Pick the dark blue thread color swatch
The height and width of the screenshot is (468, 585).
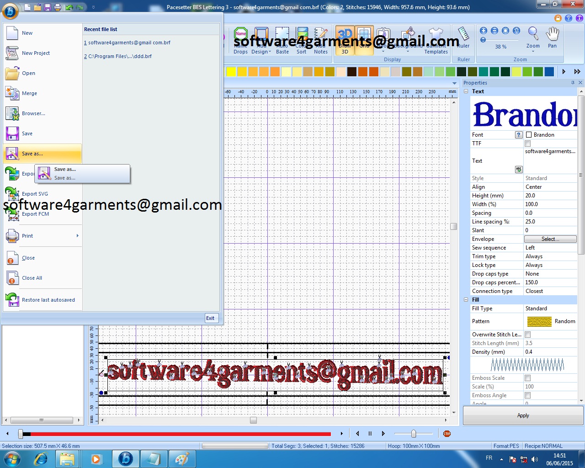[x=549, y=72]
